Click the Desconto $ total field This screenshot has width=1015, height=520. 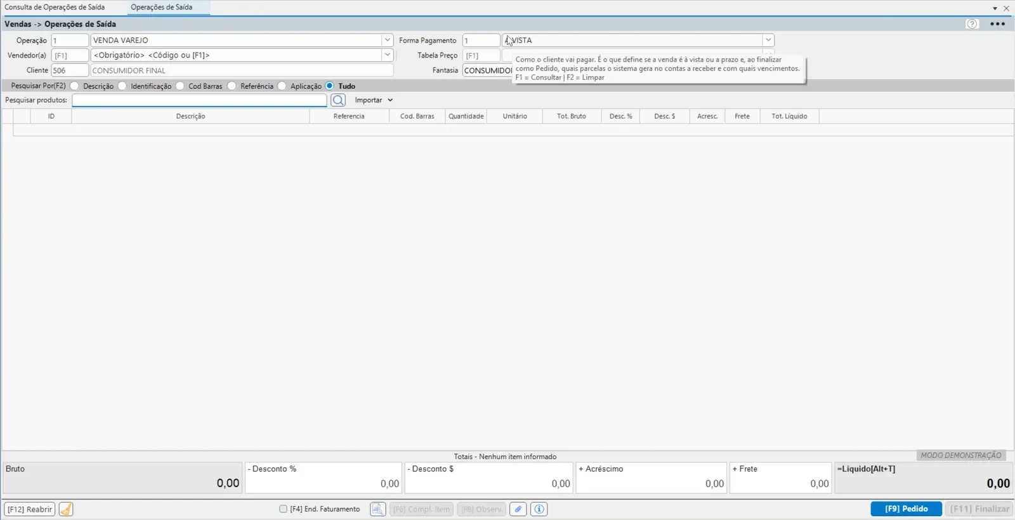pyautogui.click(x=488, y=478)
